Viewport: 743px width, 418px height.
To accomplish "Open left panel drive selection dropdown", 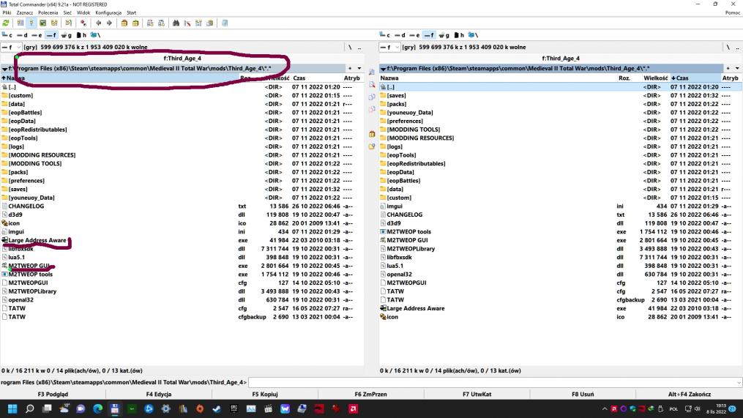I will (x=18, y=47).
